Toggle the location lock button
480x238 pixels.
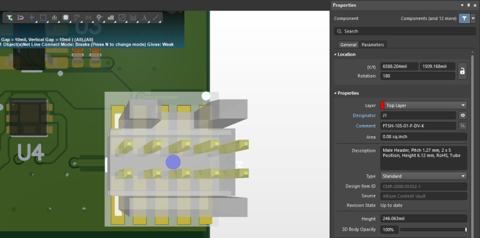click(462, 71)
